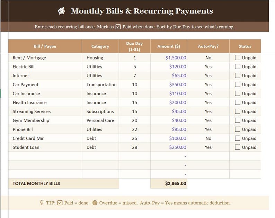Select the $45.00 amount cell
The image size is (275, 218).
169,111
